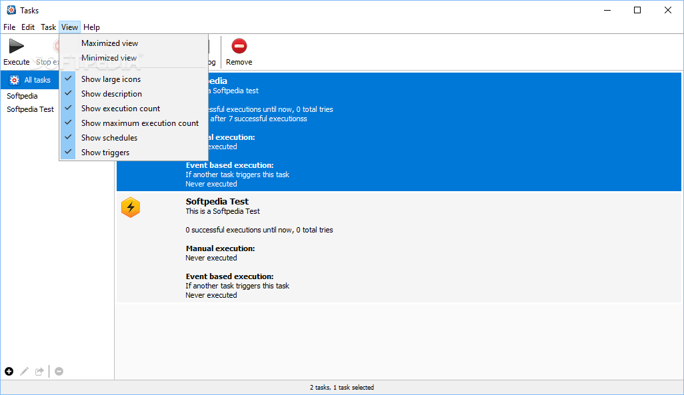
Task: Minimize the Tasks window
Action: pyautogui.click(x=607, y=10)
